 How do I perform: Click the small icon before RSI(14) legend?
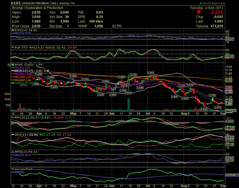click(x=13, y=30)
